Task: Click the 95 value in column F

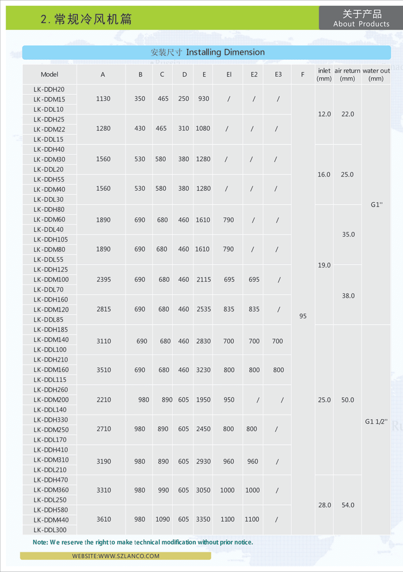Action: (x=303, y=316)
